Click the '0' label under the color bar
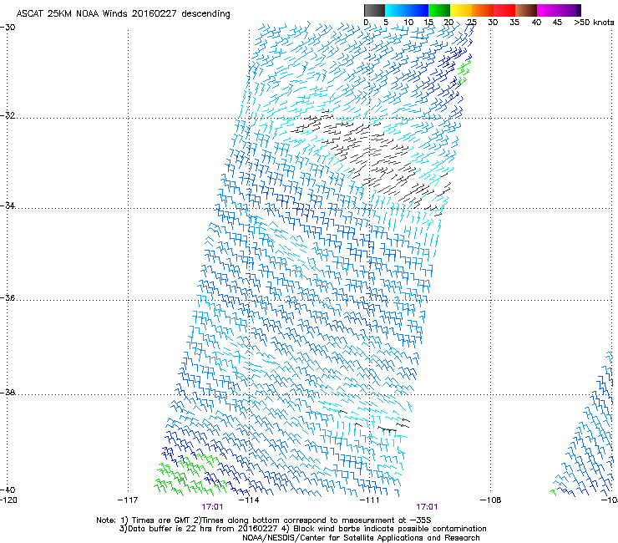The height and width of the screenshot is (543, 618). [x=366, y=23]
